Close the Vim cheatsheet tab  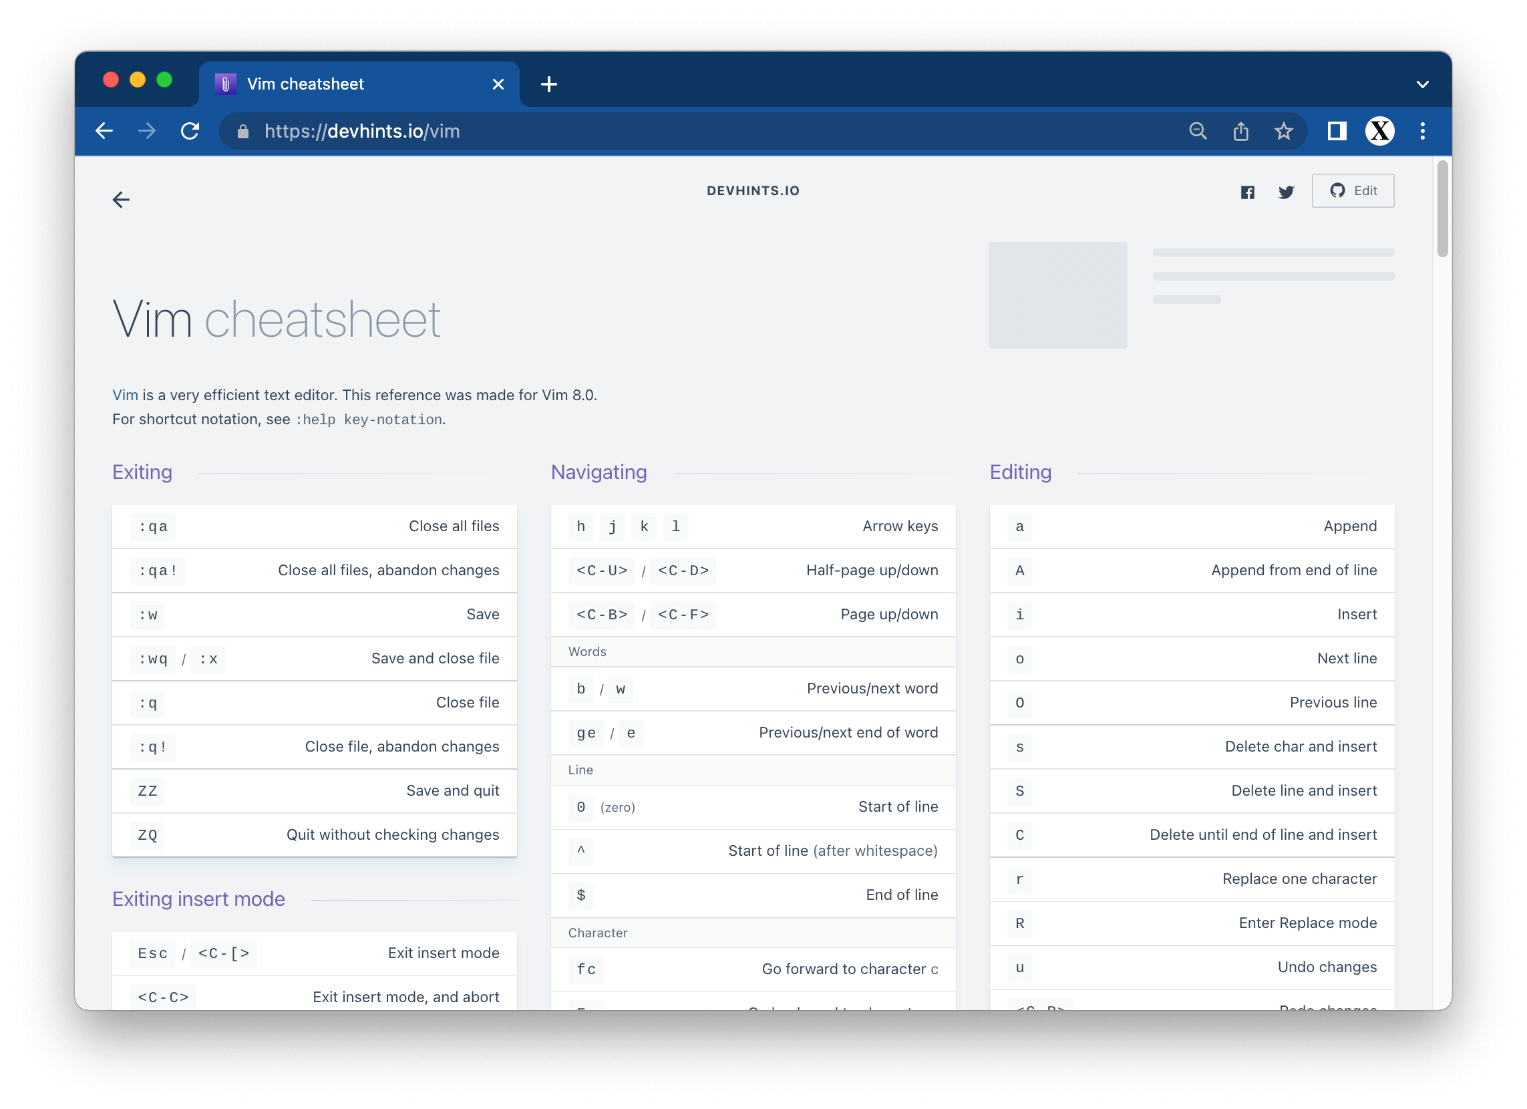(498, 84)
